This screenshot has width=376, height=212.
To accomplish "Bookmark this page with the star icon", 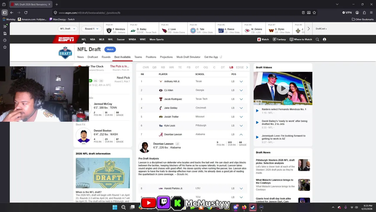I will [314, 13].
